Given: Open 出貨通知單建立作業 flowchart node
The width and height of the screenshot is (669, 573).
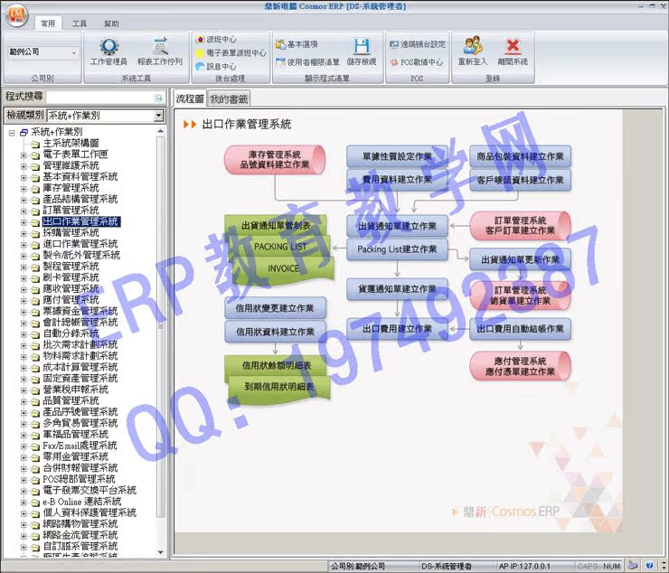Looking at the screenshot, I should coord(397,226).
